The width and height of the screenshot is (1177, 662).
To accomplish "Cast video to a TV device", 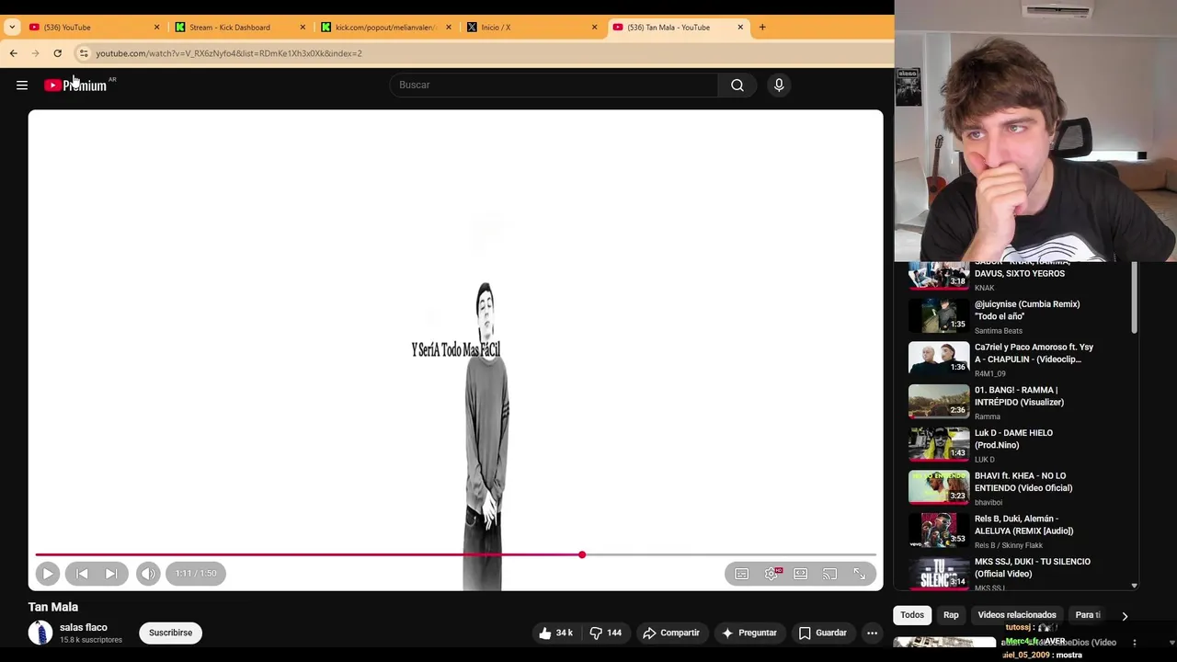I will (830, 574).
